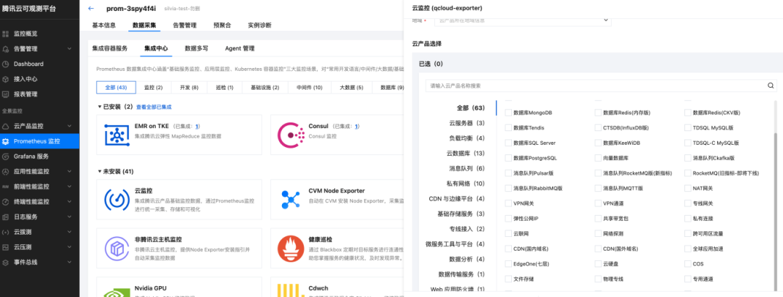Click the Dashboard clock icon in sidebar
Image resolution: width=783 pixels, height=297 pixels.
coord(6,64)
